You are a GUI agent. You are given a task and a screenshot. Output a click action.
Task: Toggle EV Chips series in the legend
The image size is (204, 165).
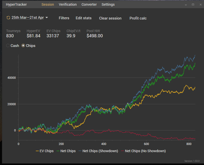[x=45, y=151]
